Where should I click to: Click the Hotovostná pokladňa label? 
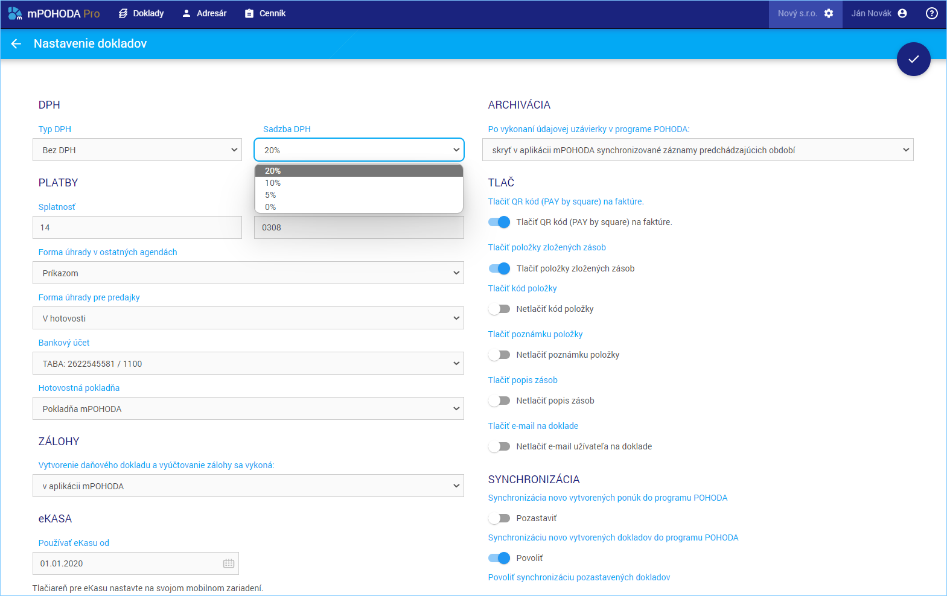(79, 388)
